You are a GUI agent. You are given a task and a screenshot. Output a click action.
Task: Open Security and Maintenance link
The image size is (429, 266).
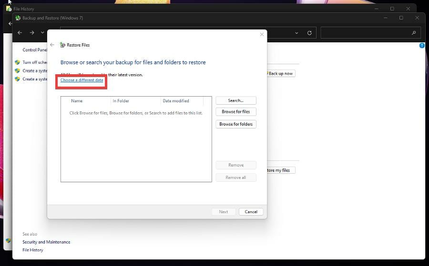pos(46,242)
